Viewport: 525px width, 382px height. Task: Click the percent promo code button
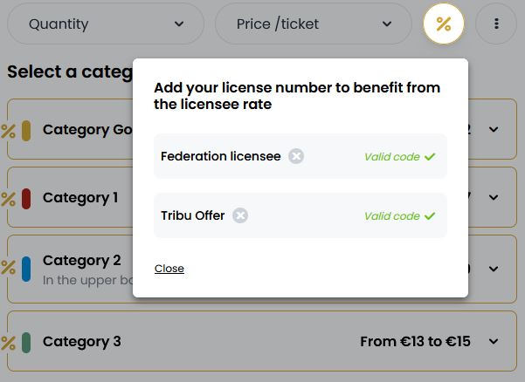pyautogui.click(x=443, y=24)
